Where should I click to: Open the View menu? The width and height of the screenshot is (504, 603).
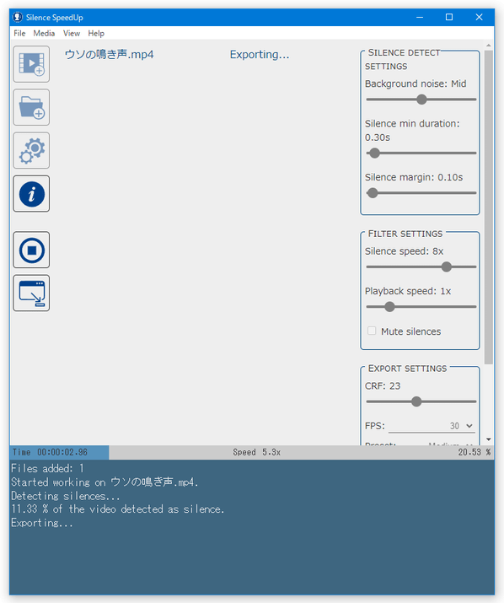72,34
